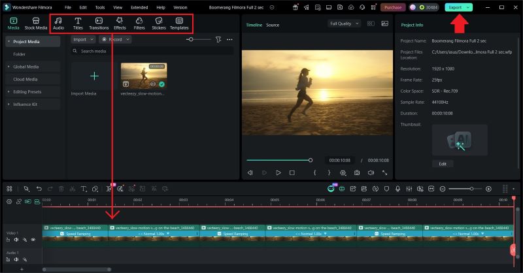Click the Import Media plus tile

[x=94, y=76]
